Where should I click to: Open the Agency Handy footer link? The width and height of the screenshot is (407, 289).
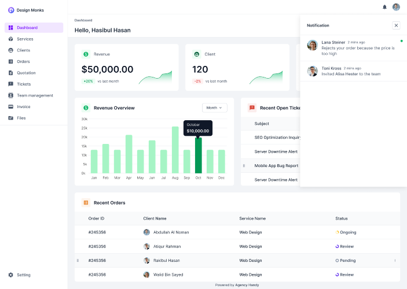pyautogui.click(x=247, y=285)
